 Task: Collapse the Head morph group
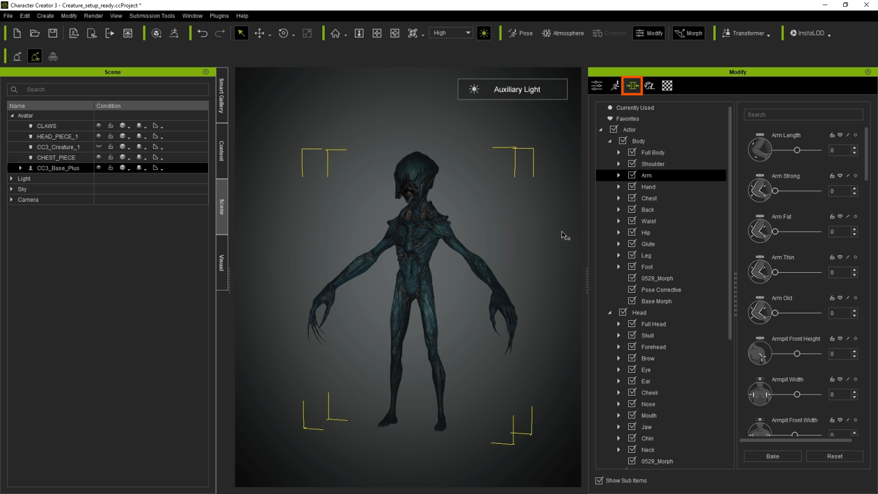609,313
